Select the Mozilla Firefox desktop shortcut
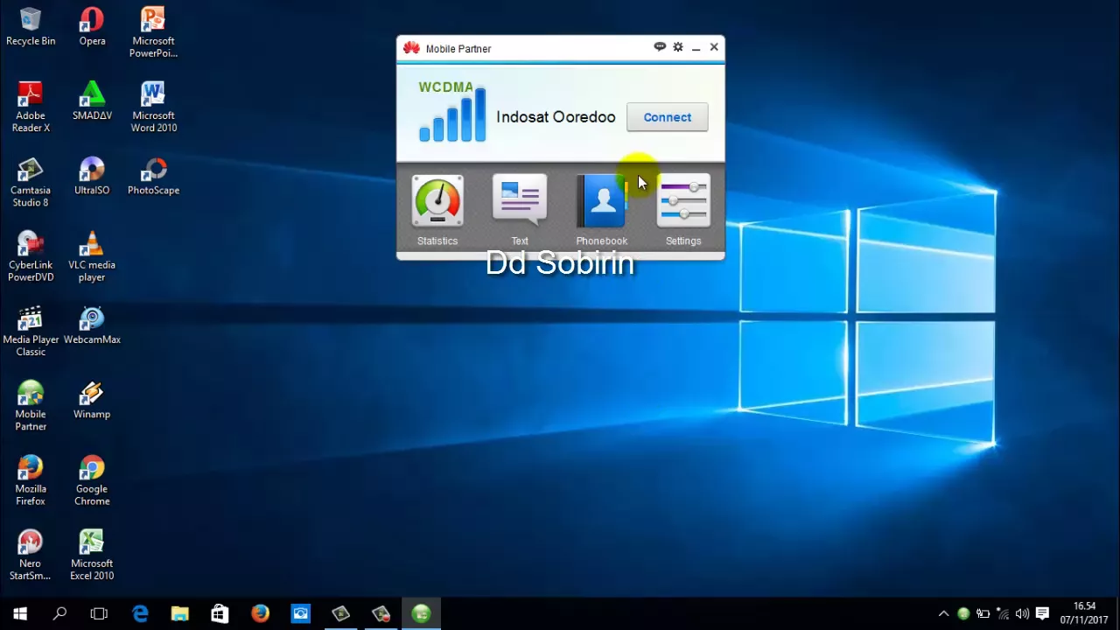Image resolution: width=1120 pixels, height=630 pixels. (31, 481)
